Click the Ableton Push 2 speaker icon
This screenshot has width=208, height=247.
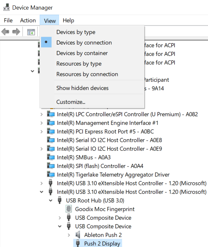coord(78,235)
